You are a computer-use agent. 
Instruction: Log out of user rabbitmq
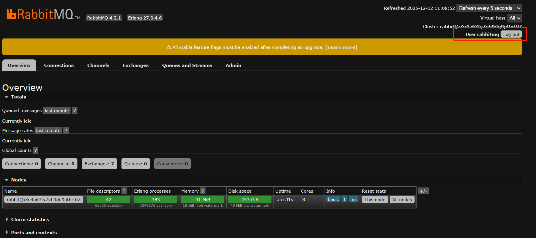click(x=511, y=34)
